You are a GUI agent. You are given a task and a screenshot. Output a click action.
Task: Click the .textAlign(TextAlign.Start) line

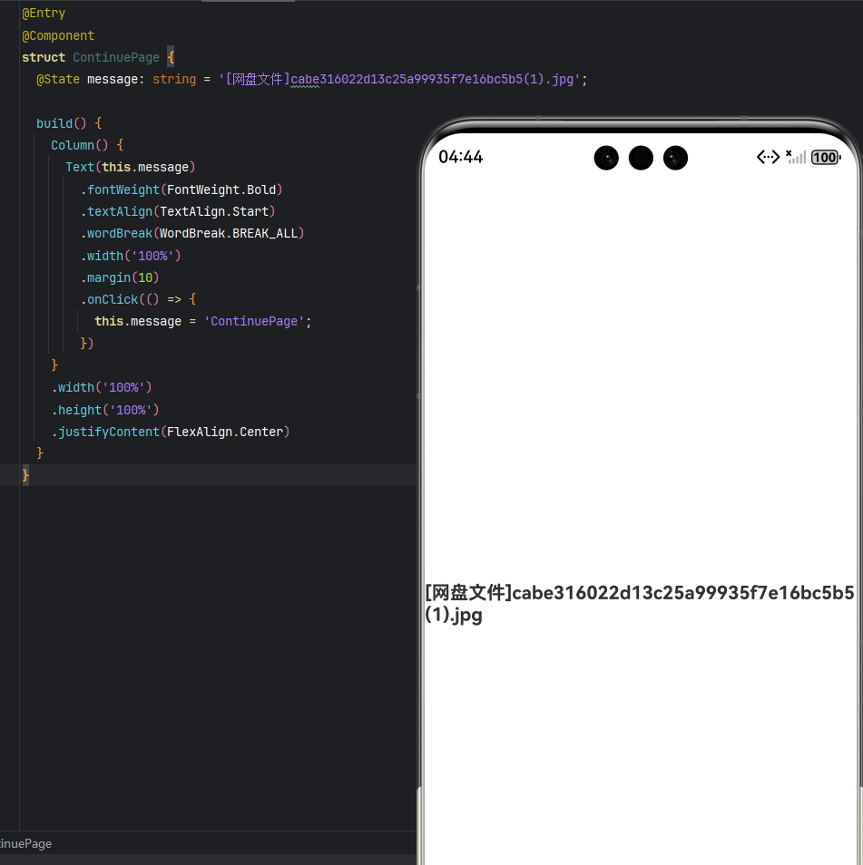tap(178, 211)
